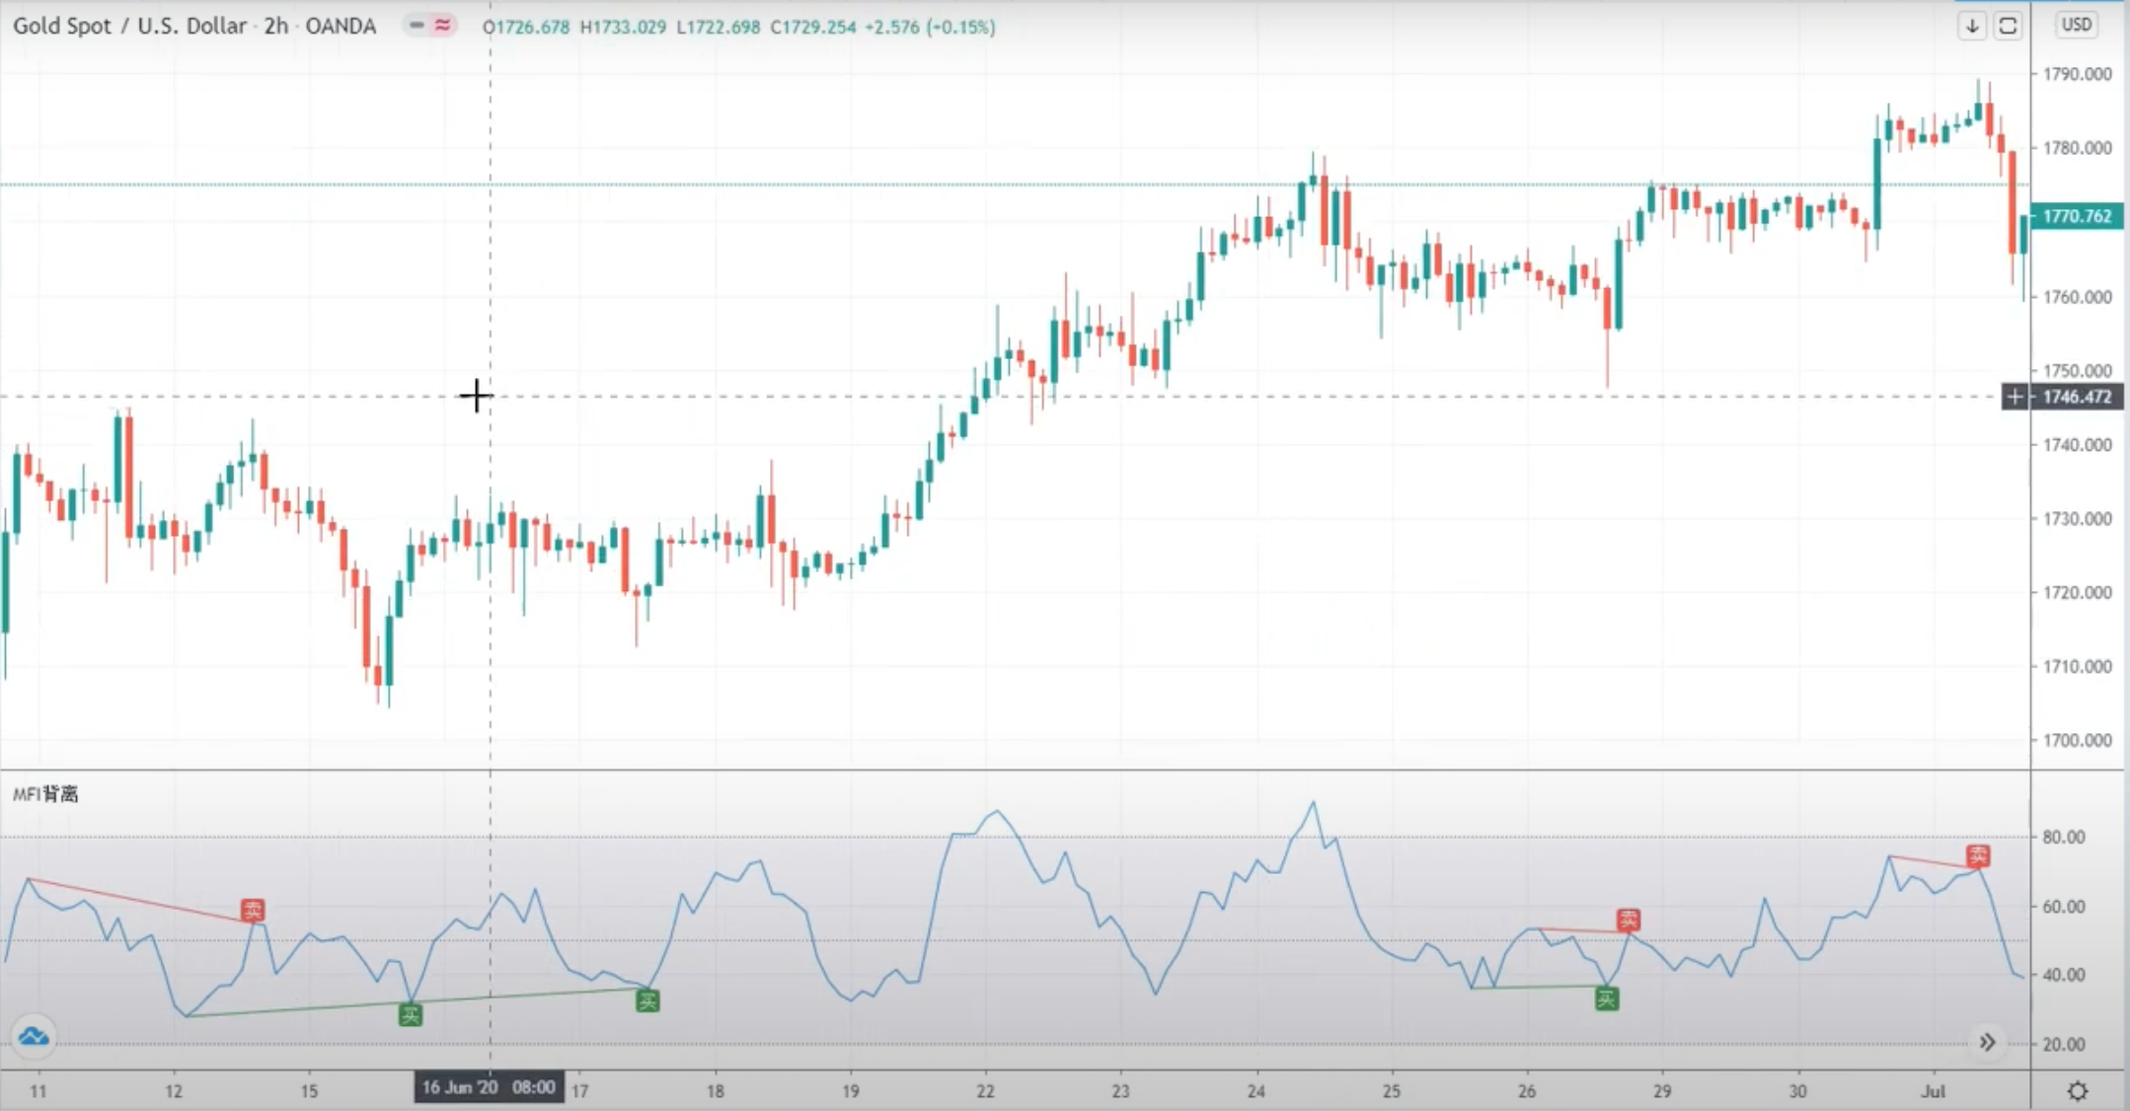Click the first red 卖 sell marker
The height and width of the screenshot is (1111, 2130).
tap(253, 910)
